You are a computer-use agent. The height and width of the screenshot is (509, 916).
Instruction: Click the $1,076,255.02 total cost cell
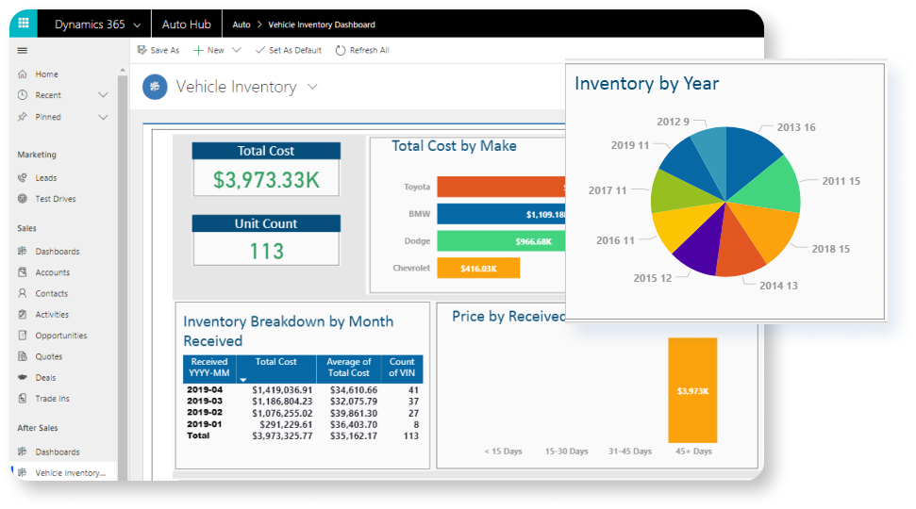[282, 413]
